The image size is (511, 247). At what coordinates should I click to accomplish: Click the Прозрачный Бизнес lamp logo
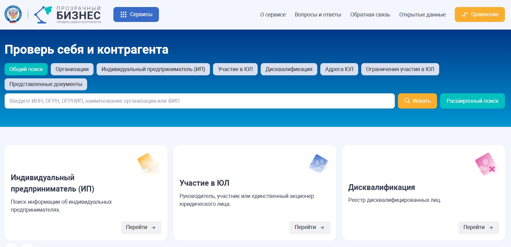67,15
